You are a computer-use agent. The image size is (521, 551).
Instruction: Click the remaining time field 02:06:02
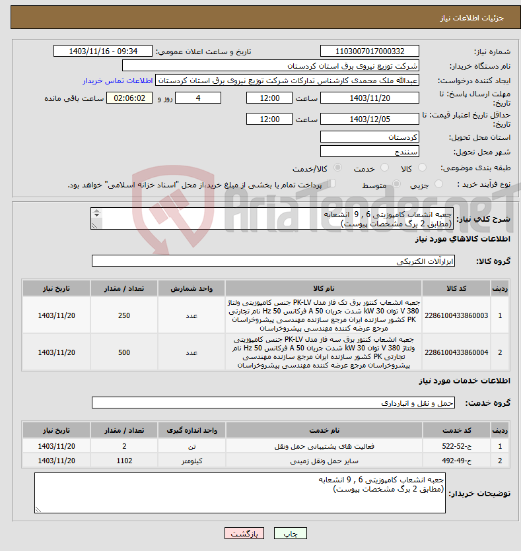pos(129,98)
